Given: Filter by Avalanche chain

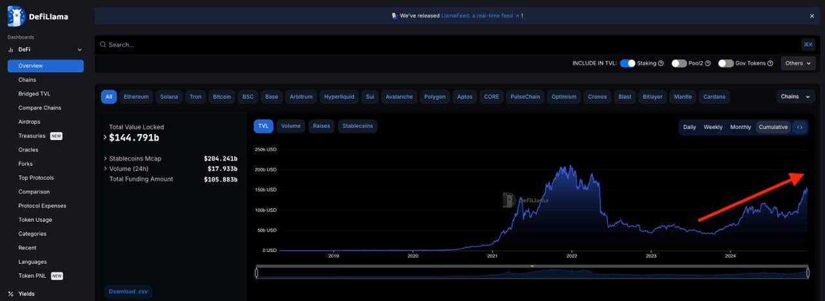Looking at the screenshot, I should point(399,97).
